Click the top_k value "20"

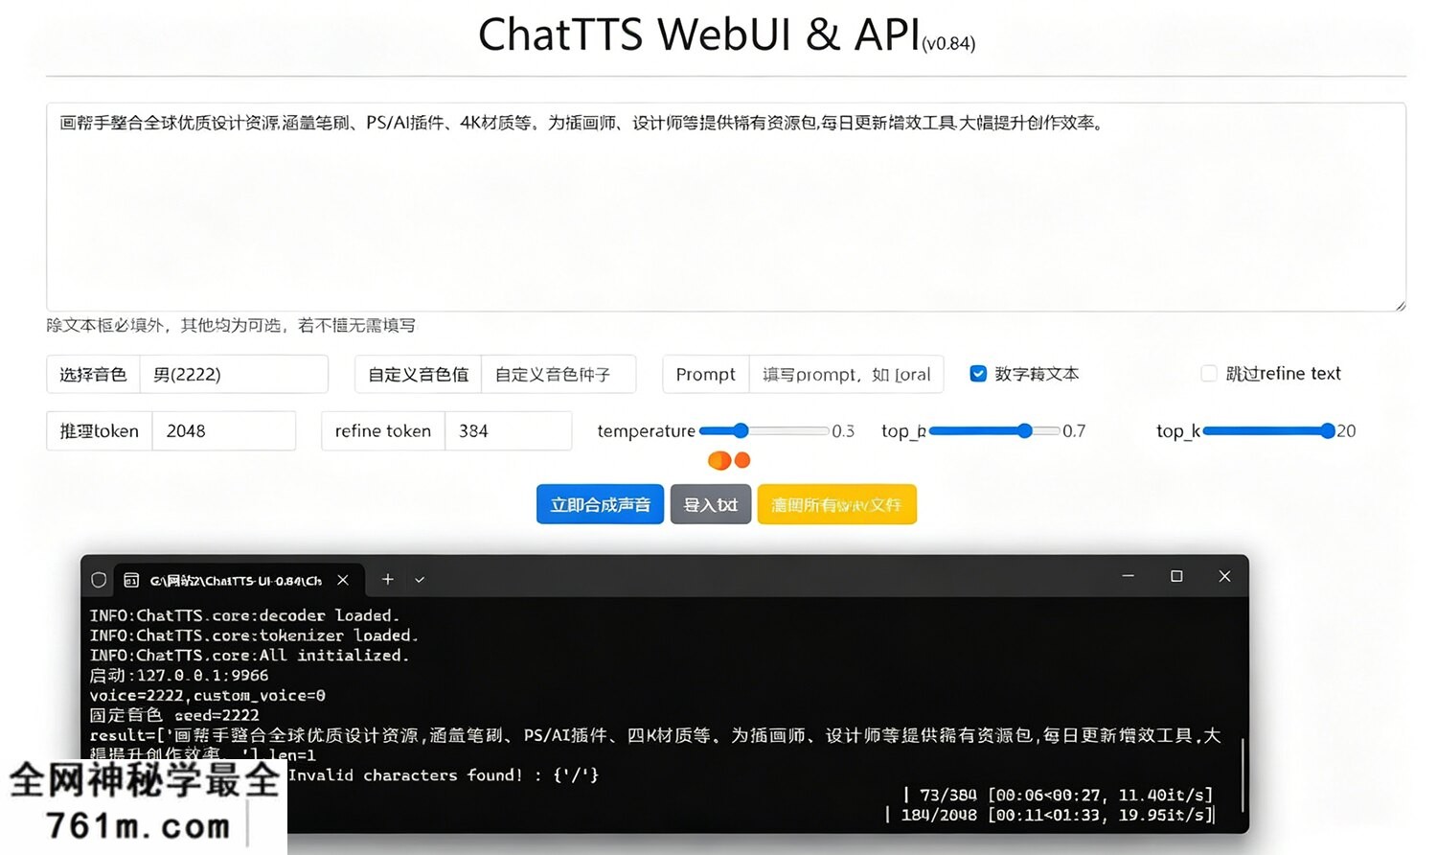click(1346, 431)
